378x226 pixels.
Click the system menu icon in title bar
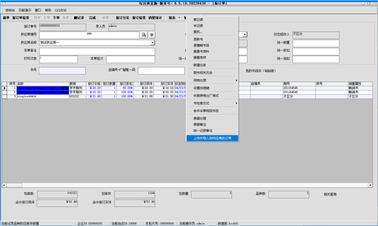[x=3, y=3]
